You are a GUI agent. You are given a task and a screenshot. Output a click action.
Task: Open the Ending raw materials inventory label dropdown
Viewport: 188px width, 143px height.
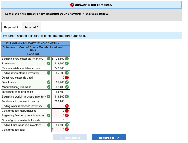26,73
